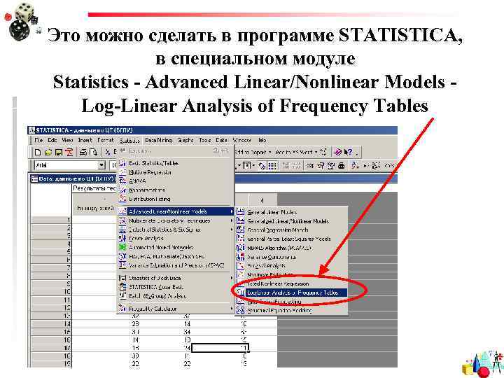Viewport: 504px width, 378px height.
Task: Click the Basic Statistics/Tables icon
Action: [x=122, y=163]
